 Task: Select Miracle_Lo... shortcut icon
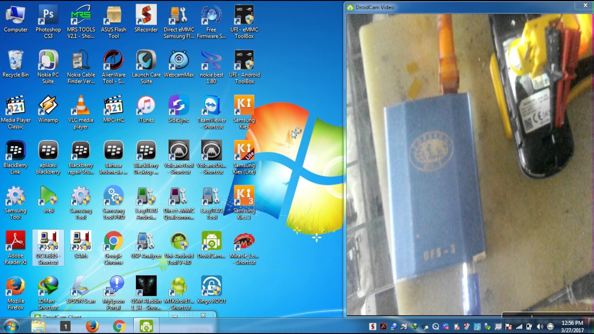(x=244, y=248)
